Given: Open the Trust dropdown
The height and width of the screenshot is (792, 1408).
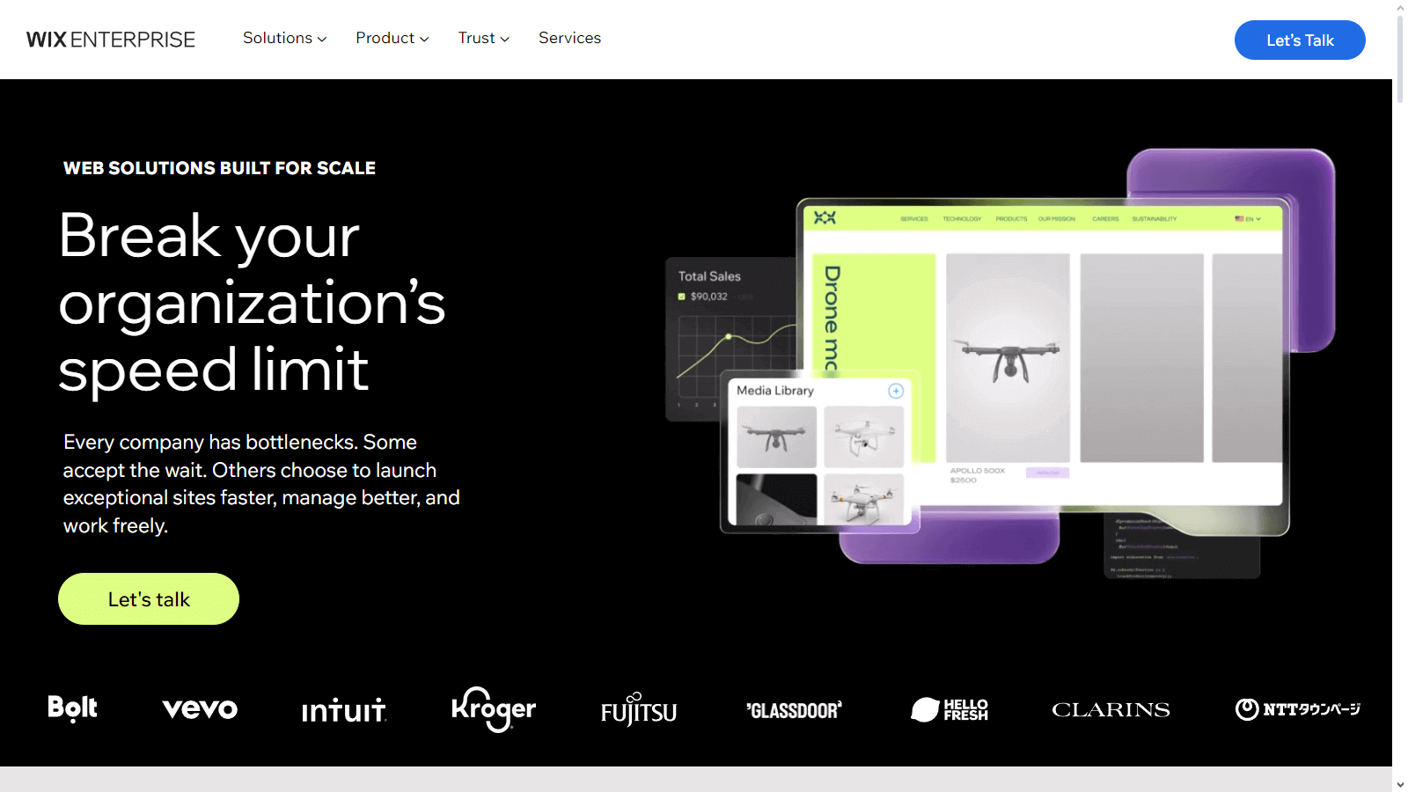Looking at the screenshot, I should tap(483, 38).
